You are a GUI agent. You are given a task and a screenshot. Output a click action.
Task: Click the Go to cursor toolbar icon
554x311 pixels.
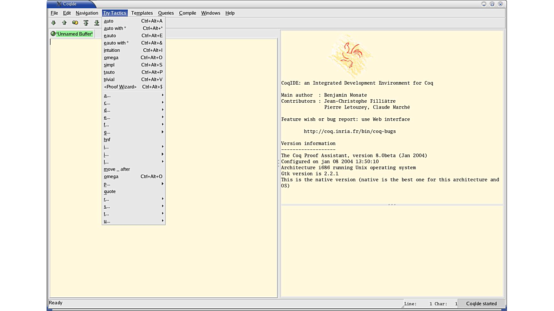[75, 23]
